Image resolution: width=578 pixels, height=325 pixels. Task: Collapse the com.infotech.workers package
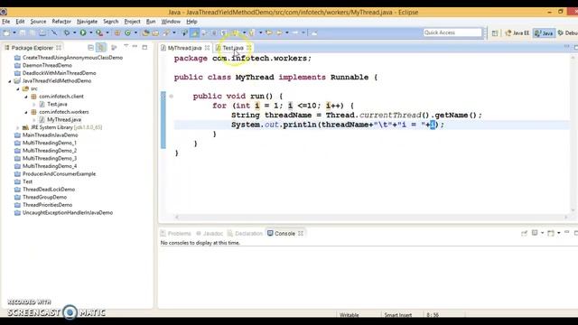coord(26,112)
